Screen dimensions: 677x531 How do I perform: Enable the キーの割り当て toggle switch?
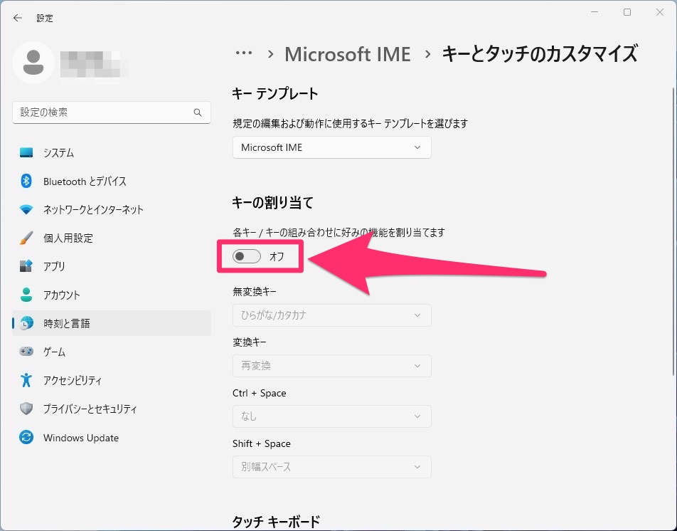245,256
